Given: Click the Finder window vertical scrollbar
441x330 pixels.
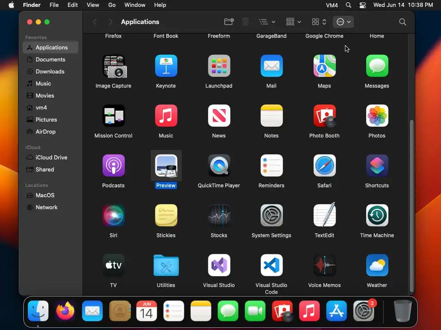Looking at the screenshot, I should 411,206.
